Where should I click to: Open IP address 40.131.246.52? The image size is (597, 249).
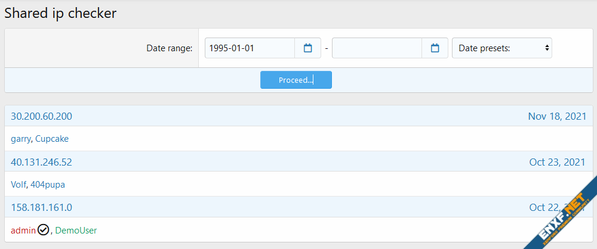(x=41, y=162)
